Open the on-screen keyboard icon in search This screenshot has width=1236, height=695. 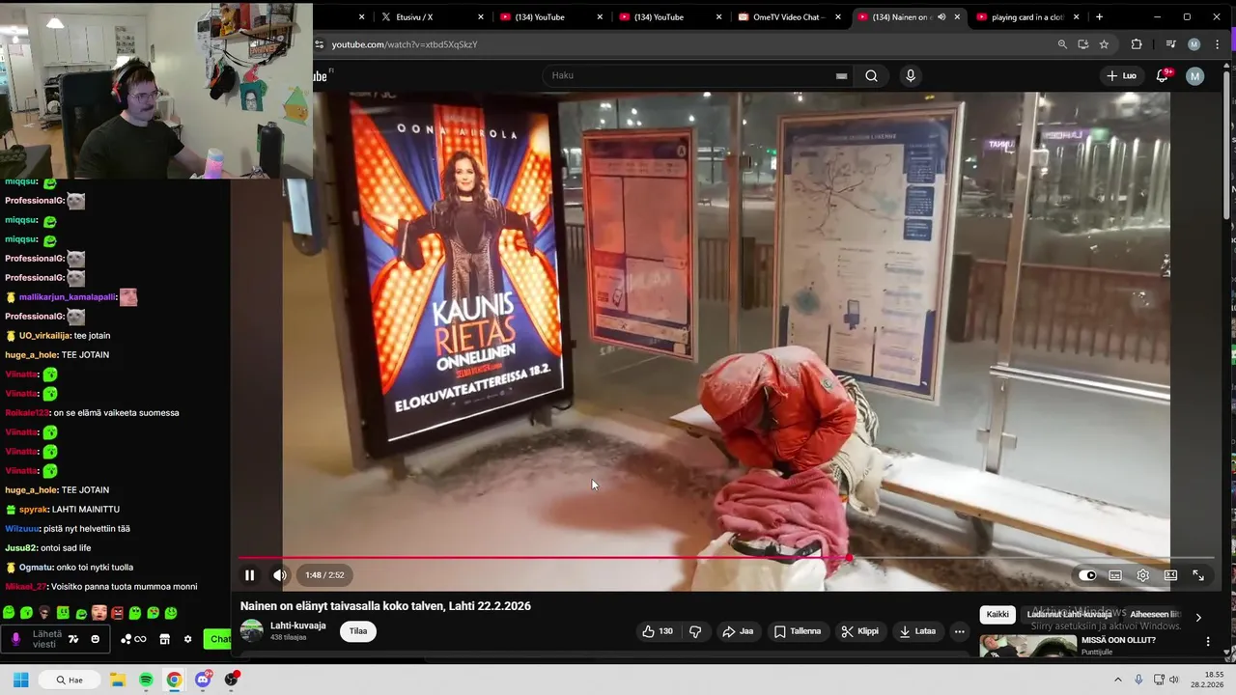[x=841, y=75]
